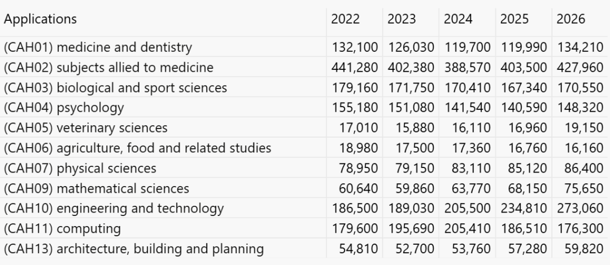Select the 2024 column header
This screenshot has width=610, height=265.
pyautogui.click(x=458, y=19)
